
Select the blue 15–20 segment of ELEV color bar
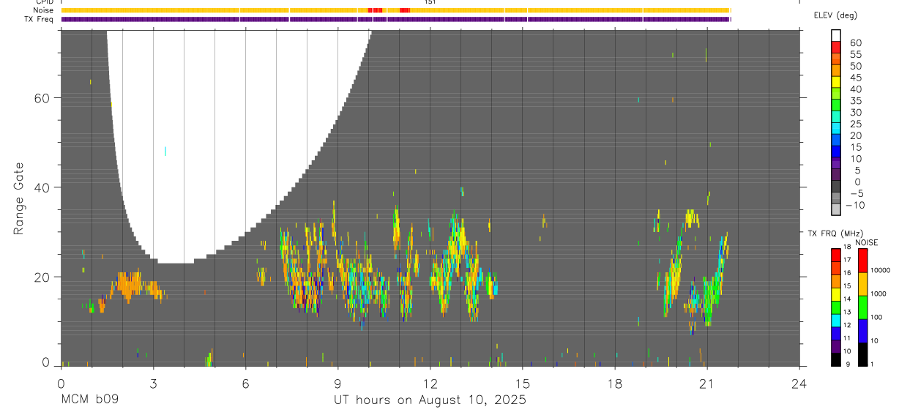836,141
